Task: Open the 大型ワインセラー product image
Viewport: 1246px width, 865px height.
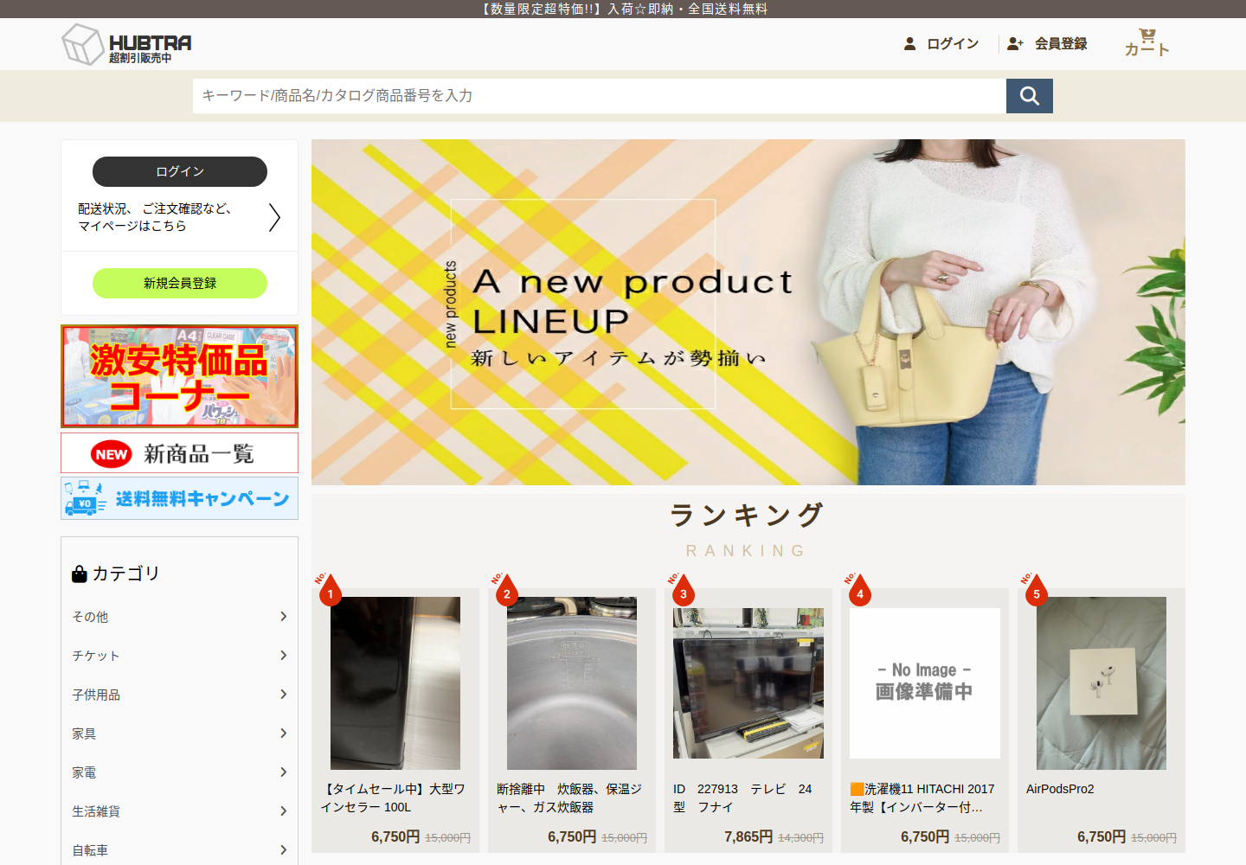Action: tap(395, 683)
